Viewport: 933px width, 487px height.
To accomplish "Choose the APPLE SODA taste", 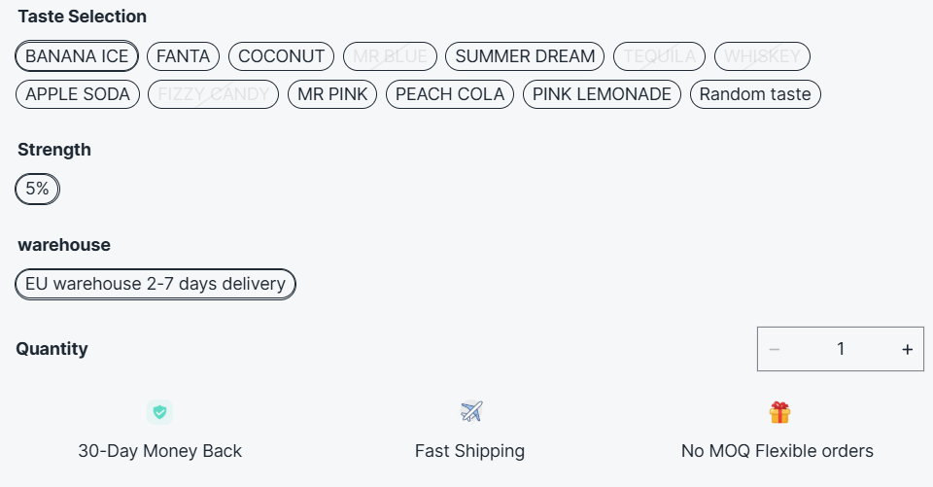I will [78, 94].
